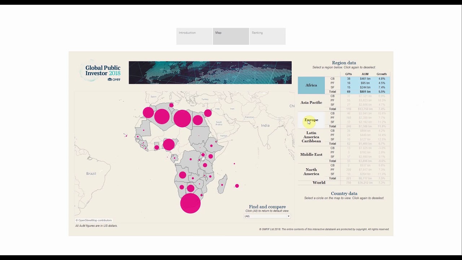Select the Middle East region
Image resolution: width=462 pixels, height=260 pixels.
coord(311,155)
